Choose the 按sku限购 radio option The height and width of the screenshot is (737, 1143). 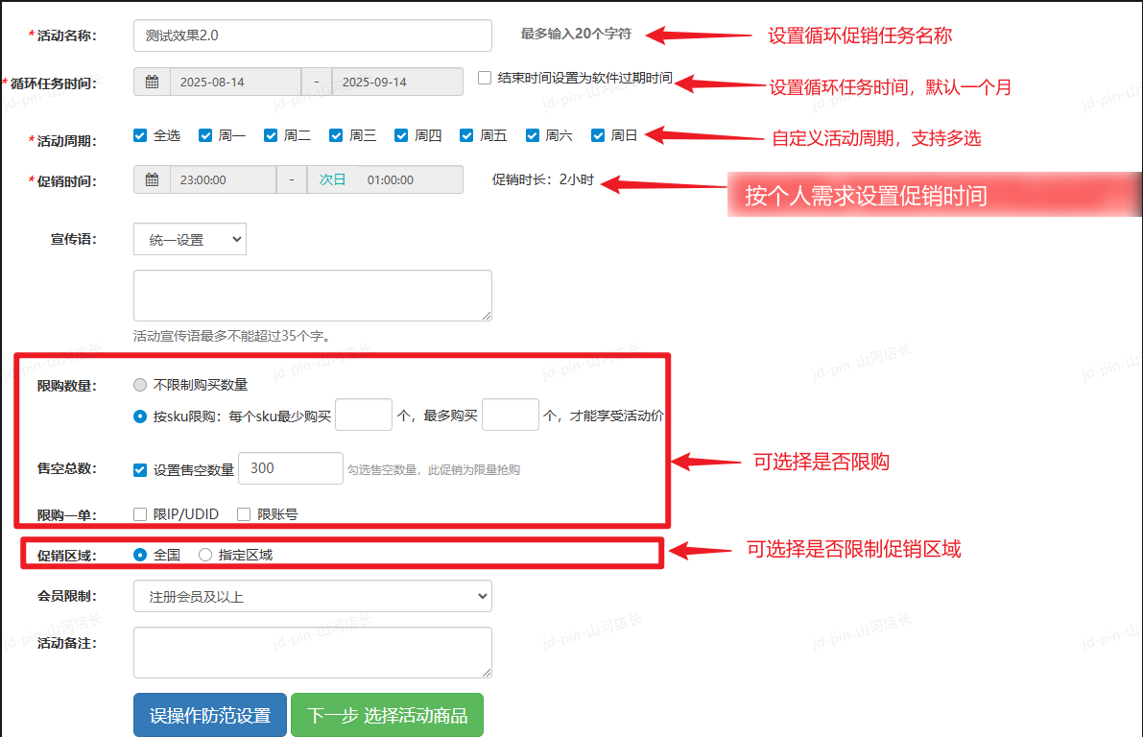140,416
